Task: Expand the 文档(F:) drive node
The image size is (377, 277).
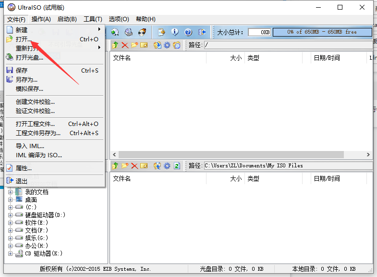Action: click(11, 230)
